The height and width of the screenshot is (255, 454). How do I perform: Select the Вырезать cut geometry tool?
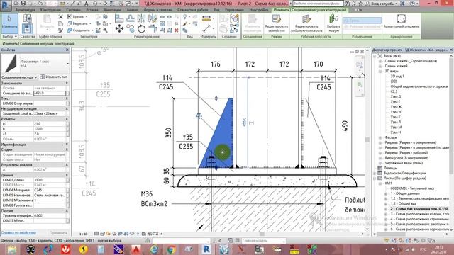78,23
